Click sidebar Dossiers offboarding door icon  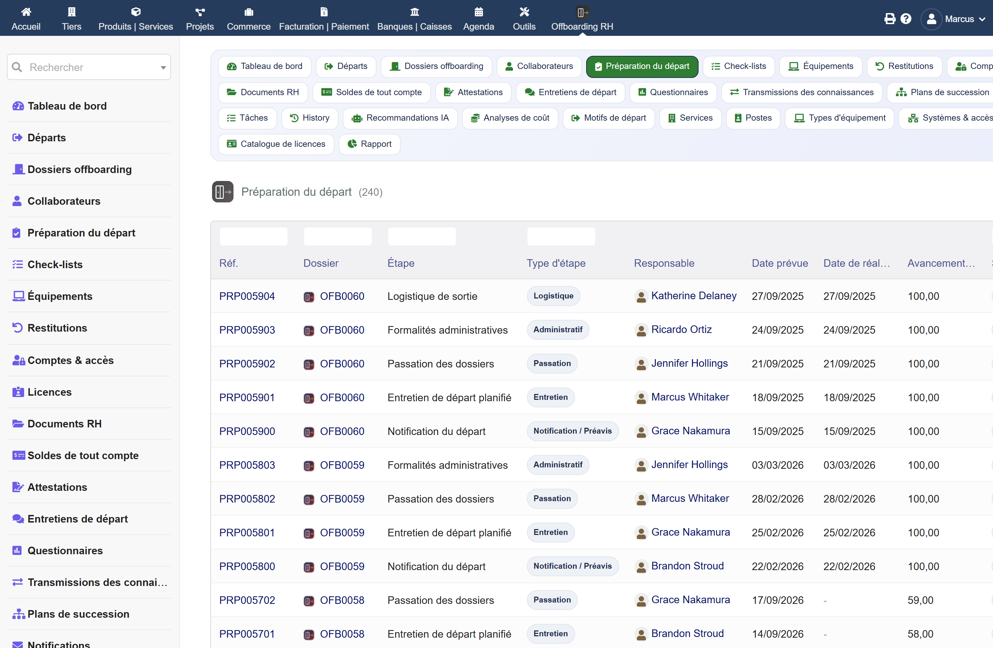click(18, 169)
